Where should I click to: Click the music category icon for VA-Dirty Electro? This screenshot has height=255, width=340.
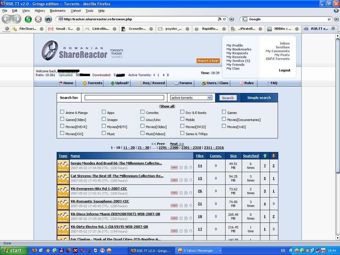63,229
